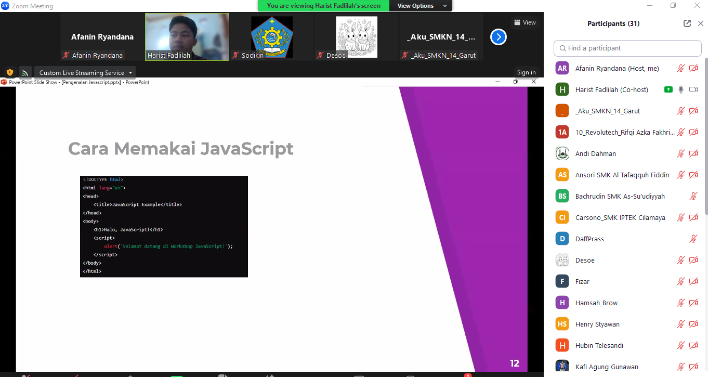Image resolution: width=708 pixels, height=377 pixels.
Task: Click the code screenshot on the slide
Action: click(164, 226)
